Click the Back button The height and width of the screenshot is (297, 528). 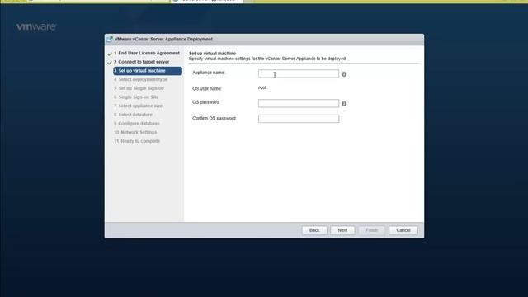pyautogui.click(x=314, y=230)
